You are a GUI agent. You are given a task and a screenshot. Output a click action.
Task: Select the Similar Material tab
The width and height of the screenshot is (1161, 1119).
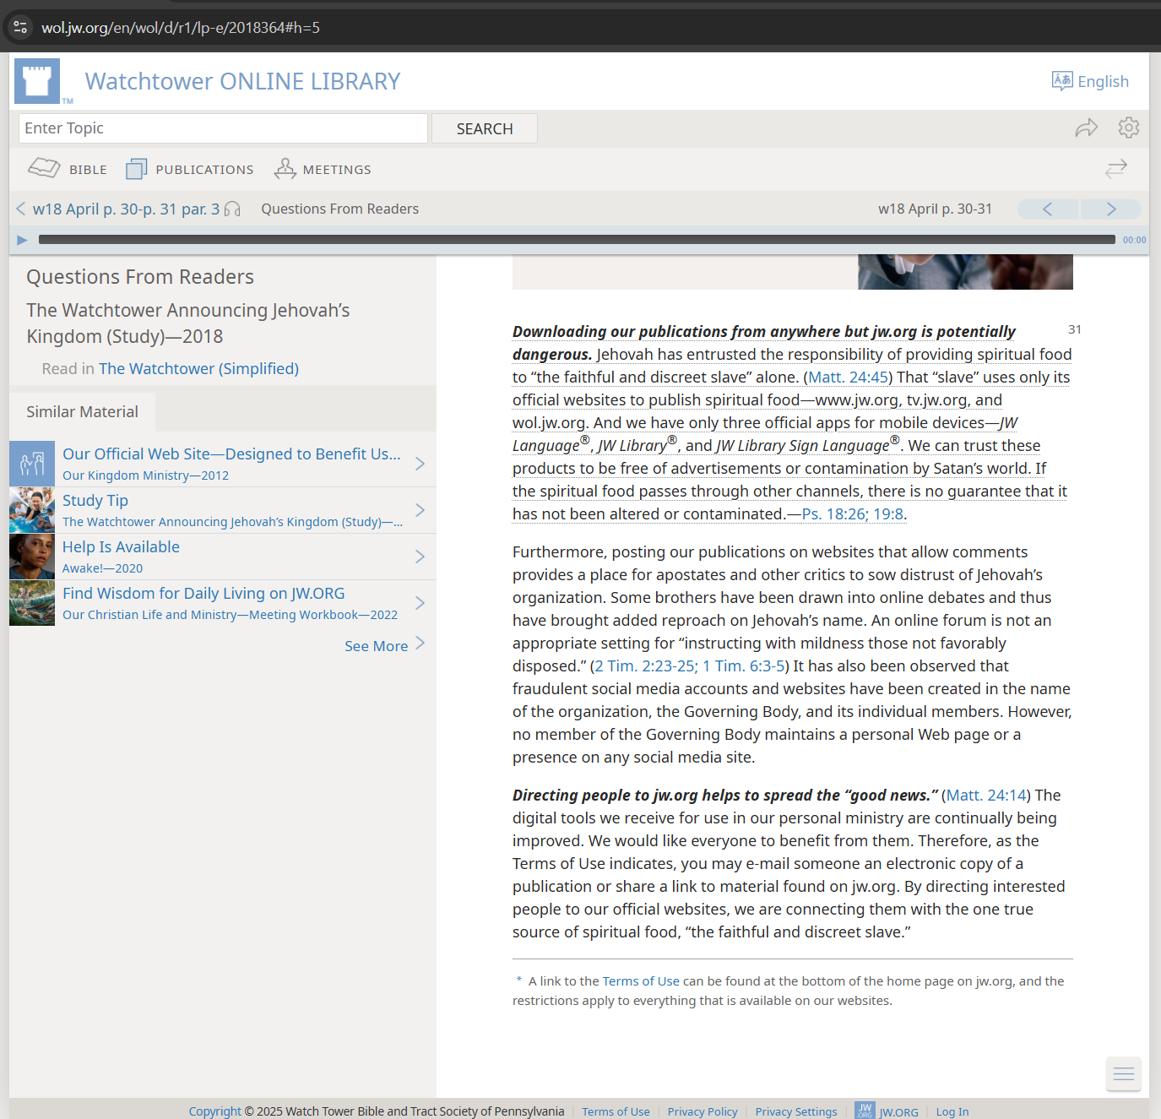tap(82, 412)
